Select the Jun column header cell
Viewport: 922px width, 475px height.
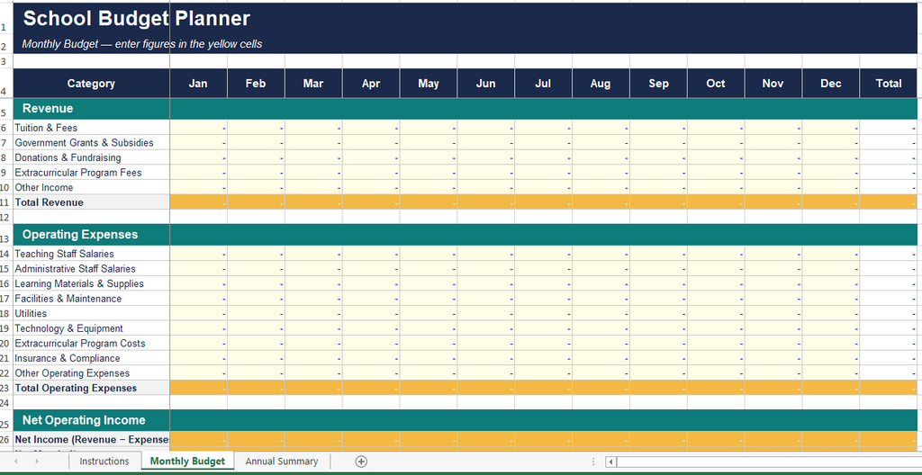point(485,84)
